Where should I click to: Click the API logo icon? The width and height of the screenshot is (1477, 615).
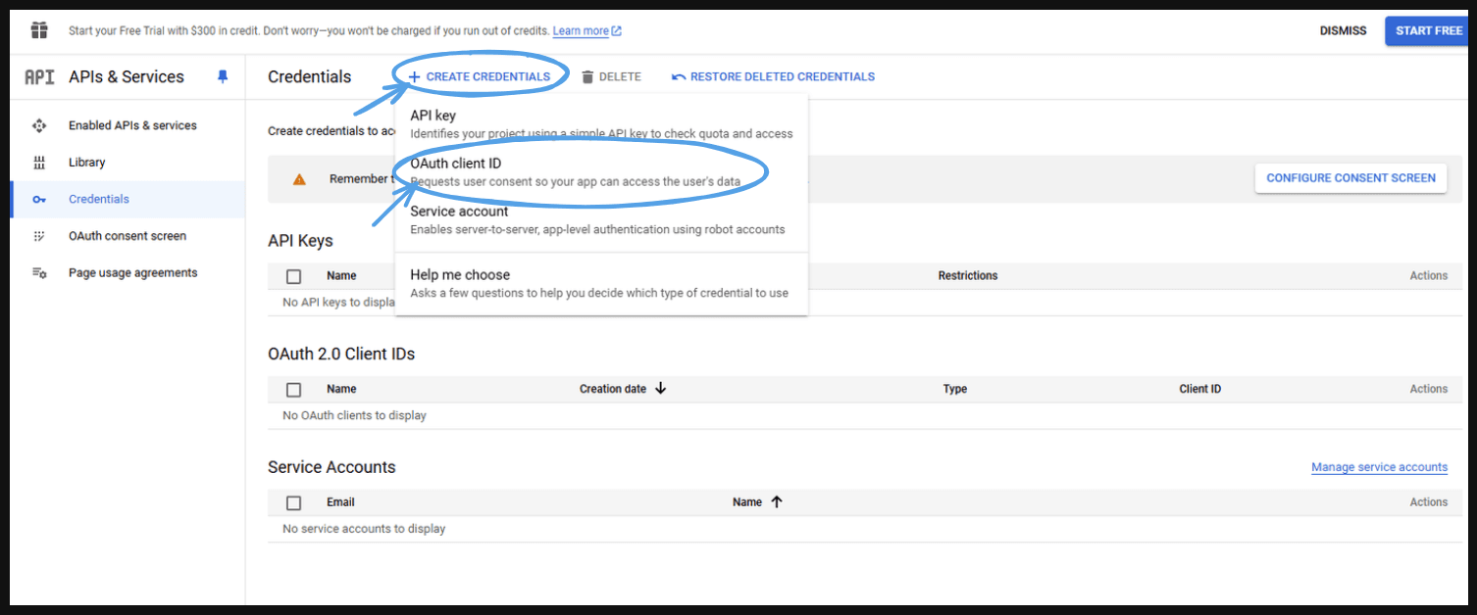tap(39, 77)
